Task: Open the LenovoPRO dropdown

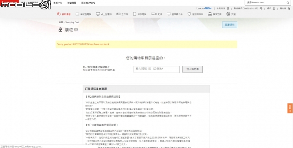Action: tap(204, 9)
